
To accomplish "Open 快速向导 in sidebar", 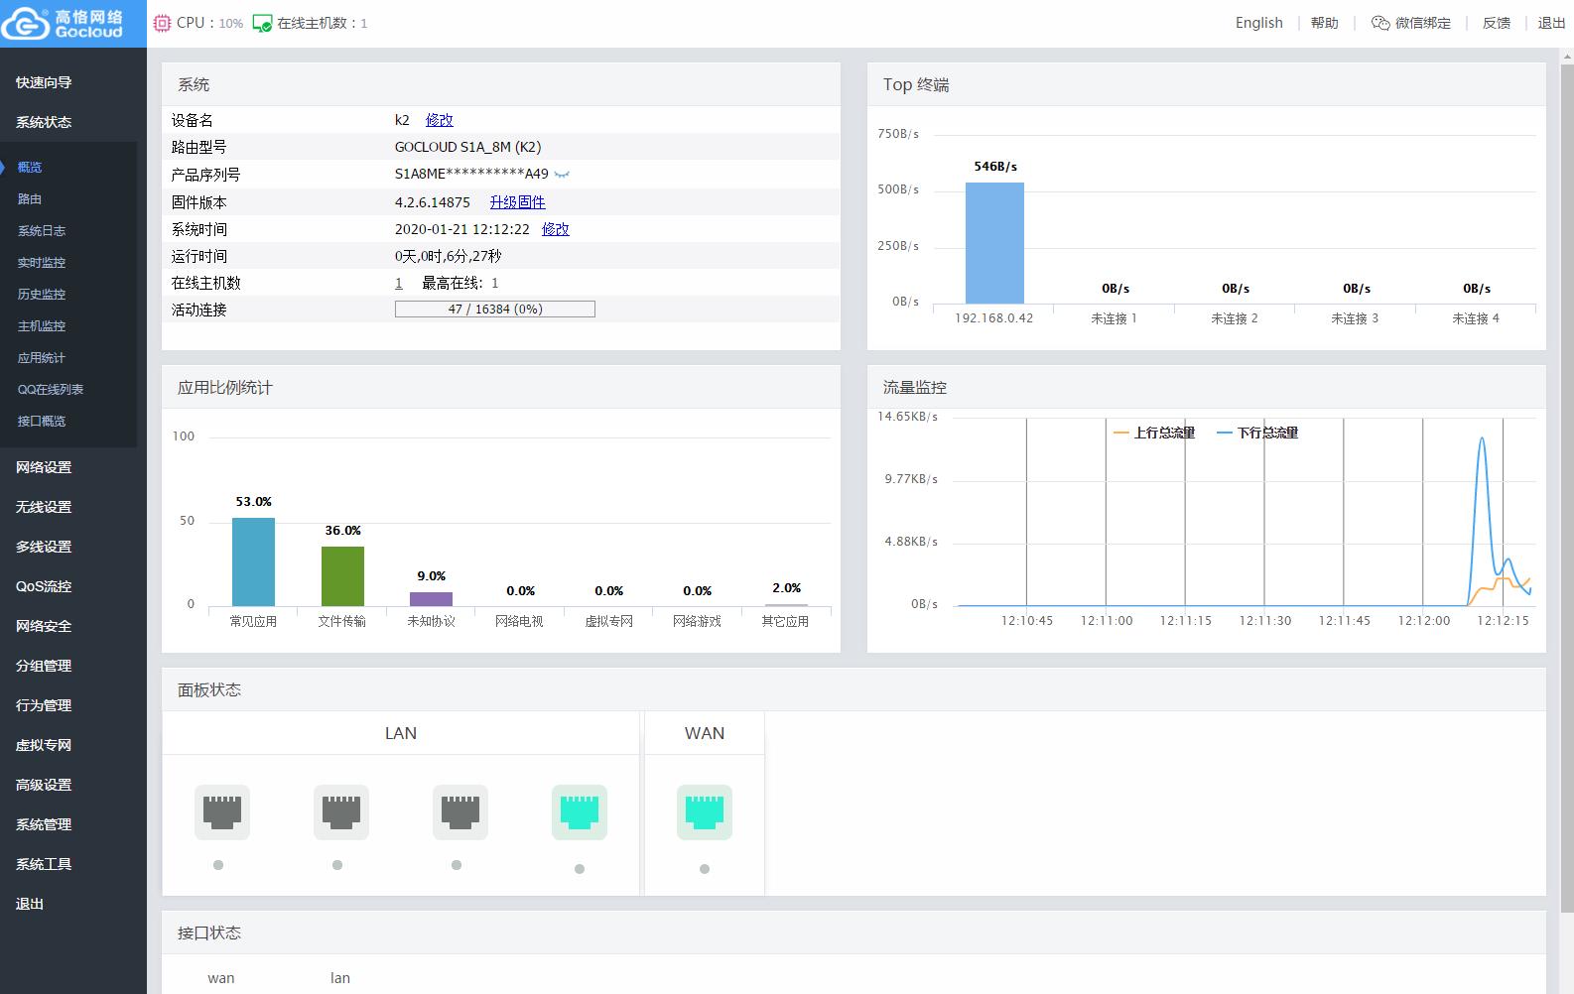I will (44, 82).
